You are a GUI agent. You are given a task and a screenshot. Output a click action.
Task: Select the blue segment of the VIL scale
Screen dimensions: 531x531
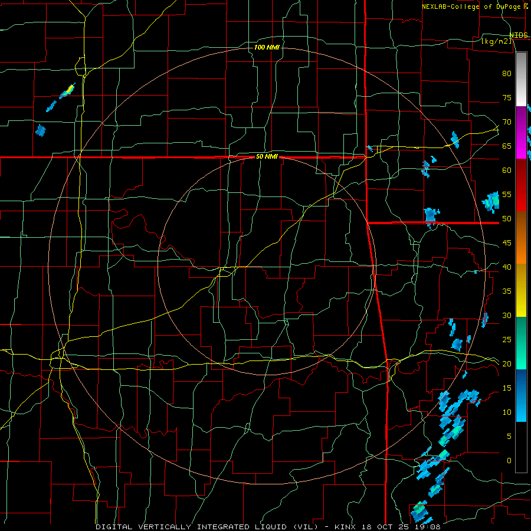[x=521, y=395]
